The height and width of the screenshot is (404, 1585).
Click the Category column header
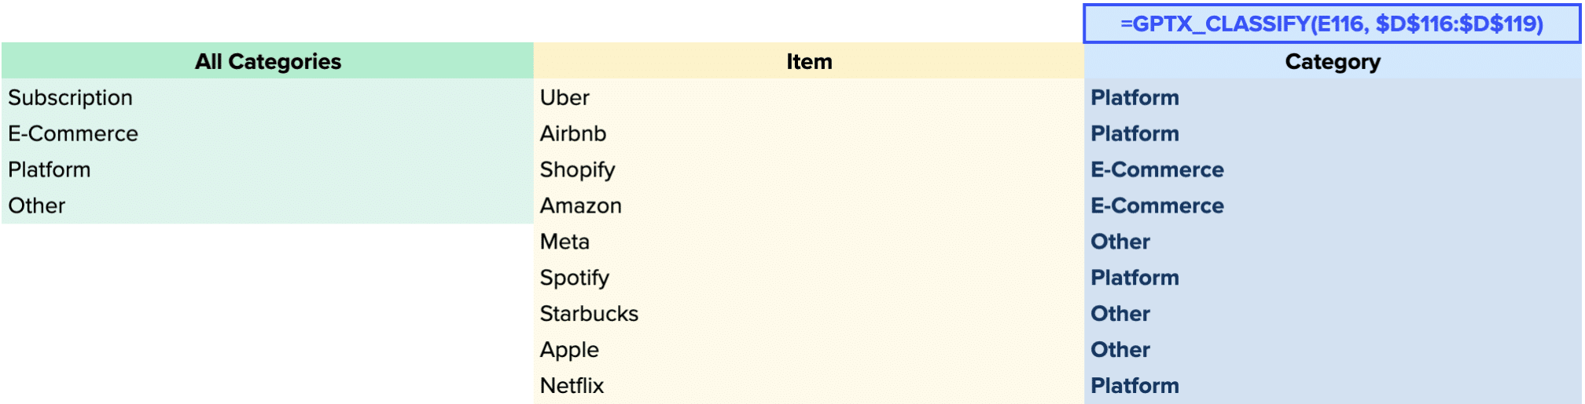(1333, 61)
